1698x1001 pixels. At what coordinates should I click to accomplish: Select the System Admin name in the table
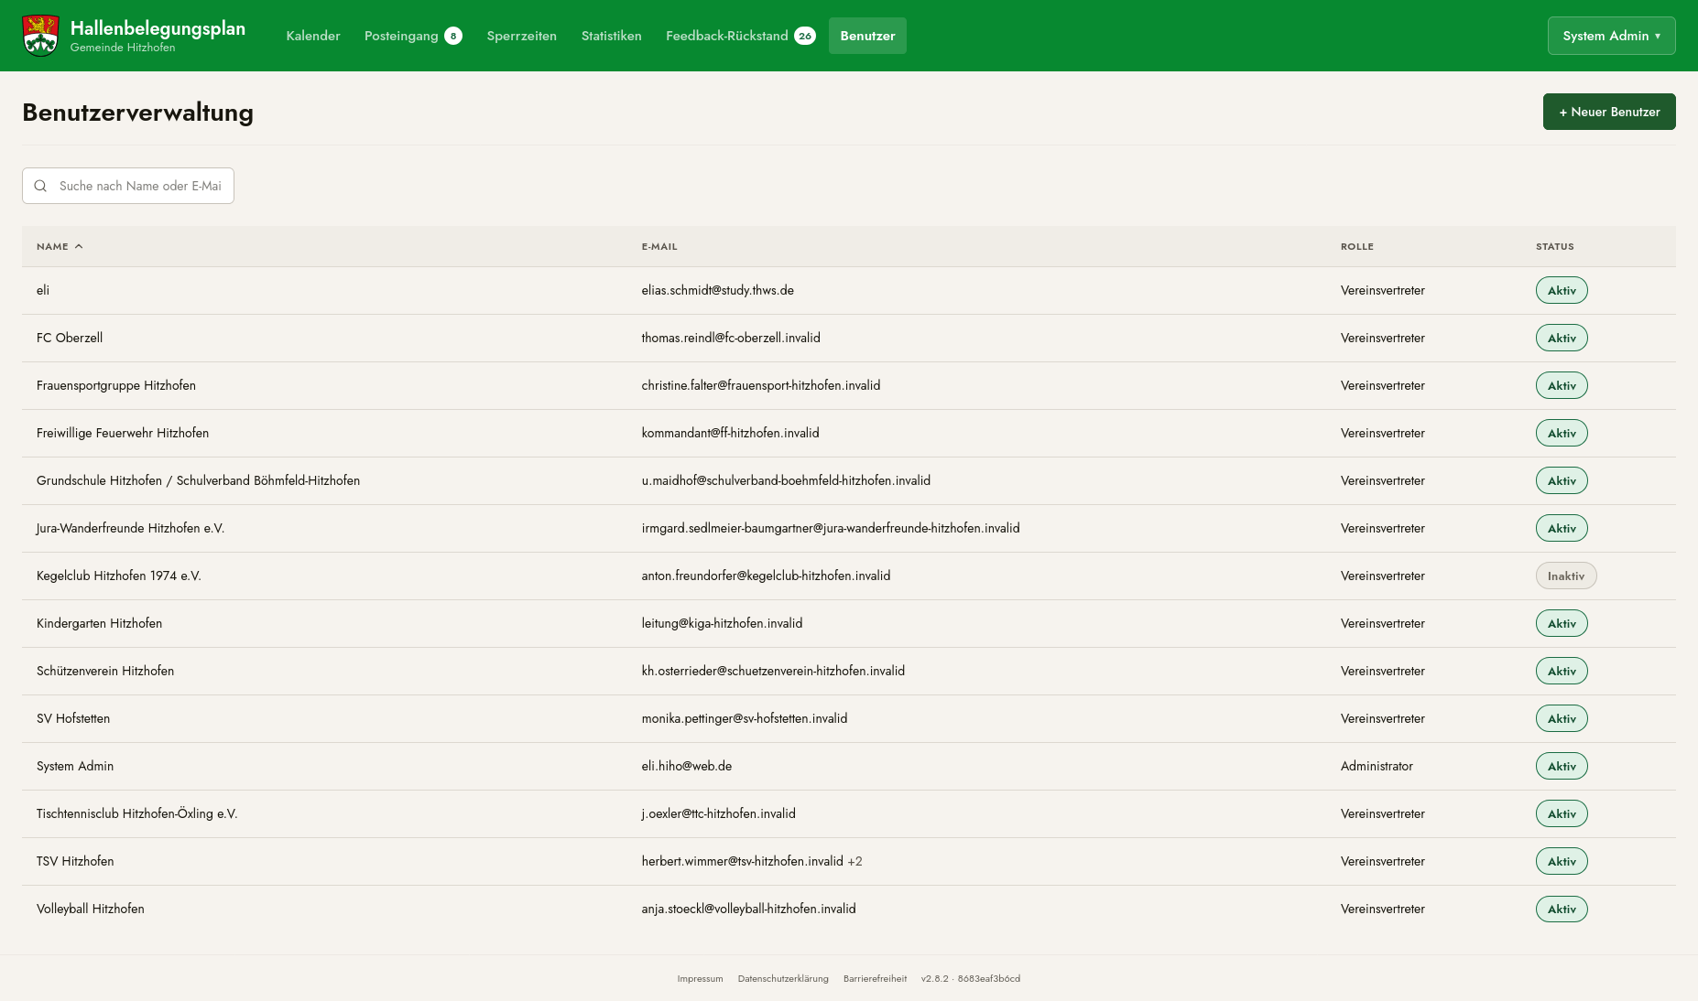75,766
